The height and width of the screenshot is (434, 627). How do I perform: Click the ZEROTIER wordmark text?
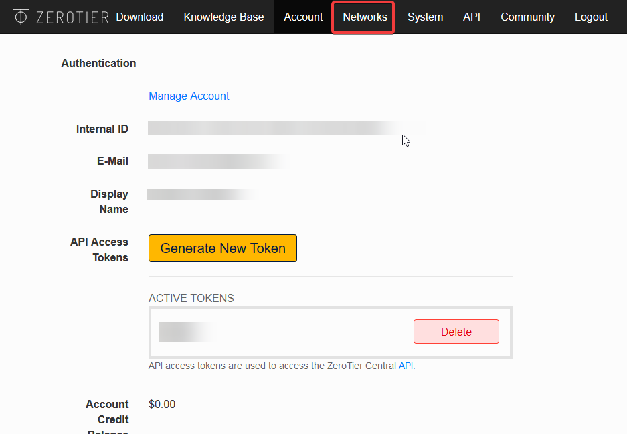coord(72,17)
